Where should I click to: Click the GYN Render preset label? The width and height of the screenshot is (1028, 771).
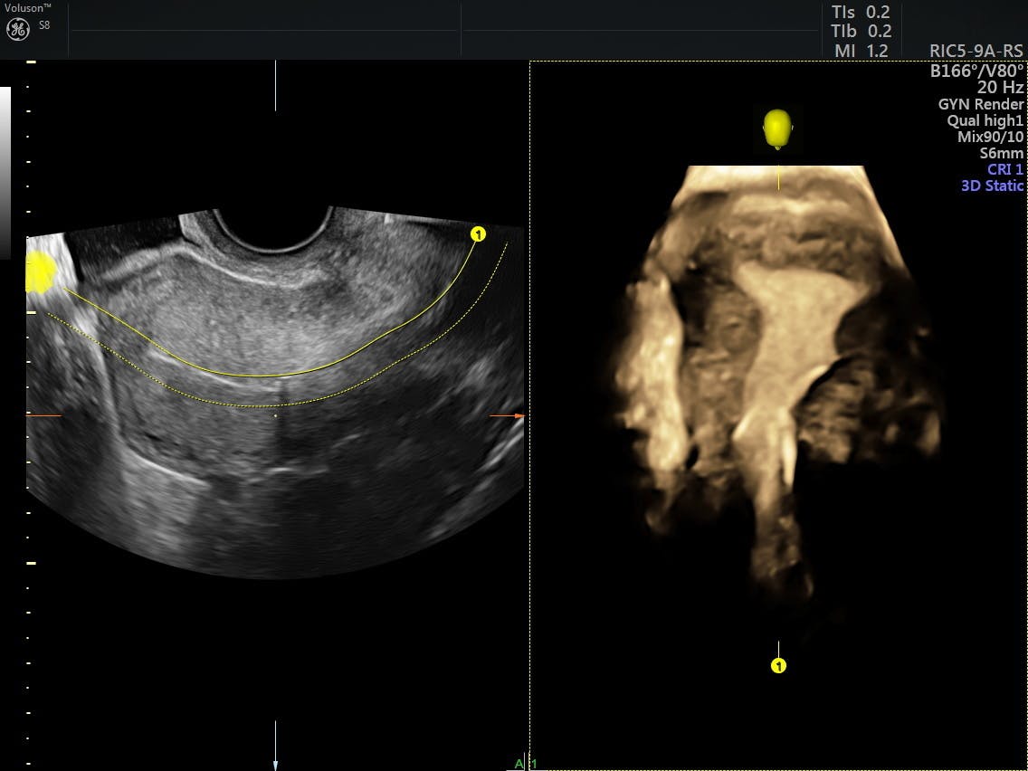click(x=981, y=104)
